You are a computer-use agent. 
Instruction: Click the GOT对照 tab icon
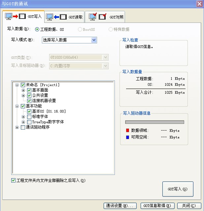point(97,17)
